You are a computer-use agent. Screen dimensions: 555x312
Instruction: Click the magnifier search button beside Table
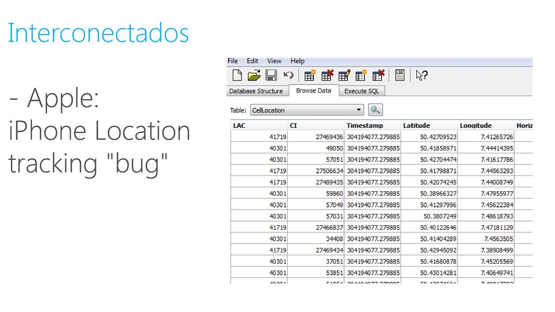tap(375, 109)
